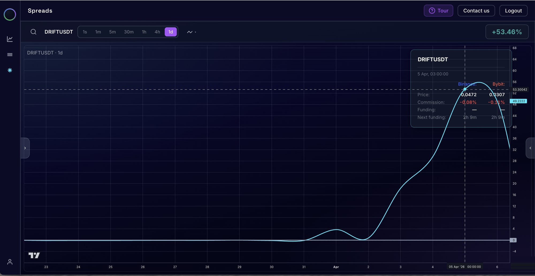The image size is (535, 276).
Task: Click the TradingView logo on the chart
Action: pyautogui.click(x=34, y=255)
